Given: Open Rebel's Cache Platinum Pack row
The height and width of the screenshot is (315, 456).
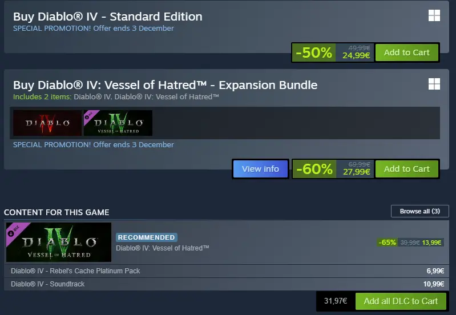Looking at the screenshot, I should coord(75,270).
